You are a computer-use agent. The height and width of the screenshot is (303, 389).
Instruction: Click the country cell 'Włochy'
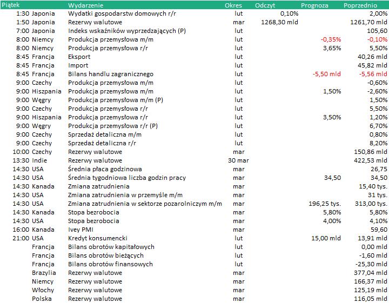tap(43, 290)
